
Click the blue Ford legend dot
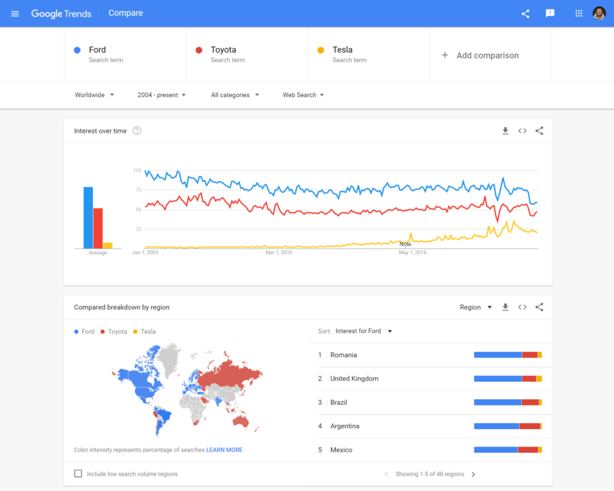[75, 331]
